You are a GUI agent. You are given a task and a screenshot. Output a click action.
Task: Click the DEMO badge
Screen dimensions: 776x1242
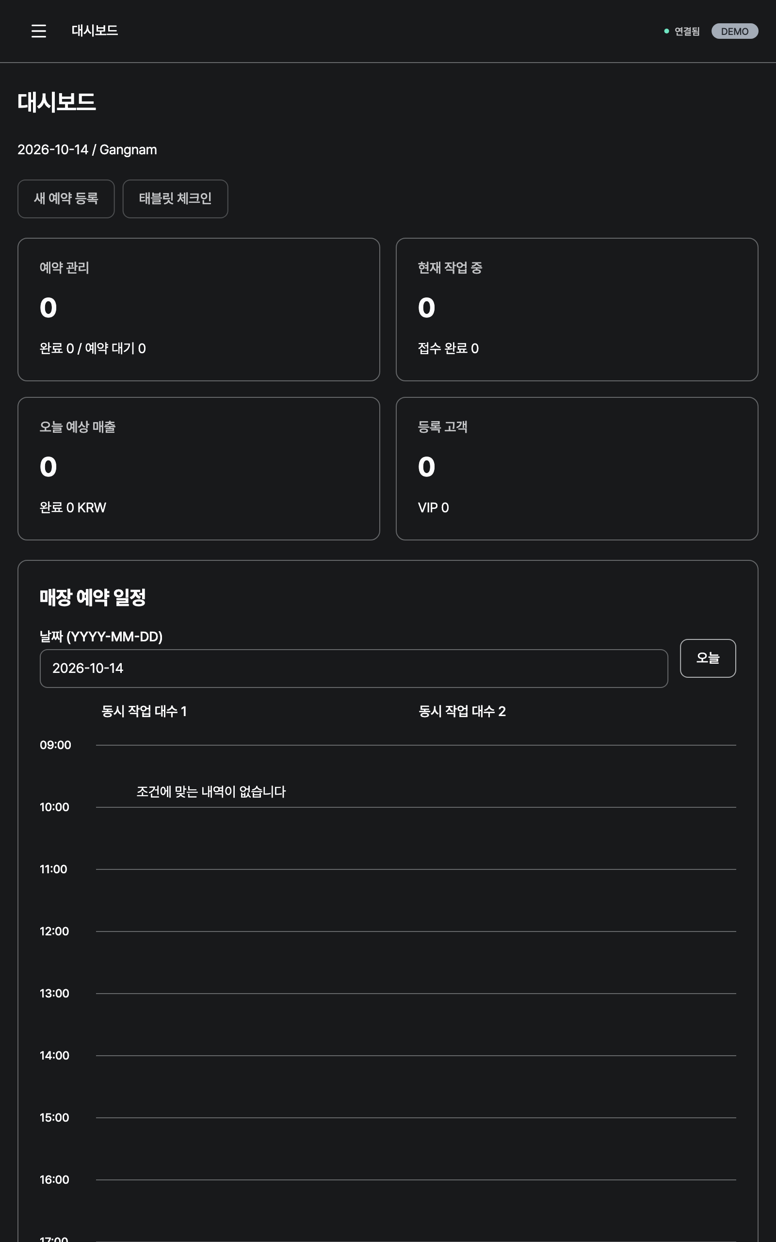coord(734,32)
